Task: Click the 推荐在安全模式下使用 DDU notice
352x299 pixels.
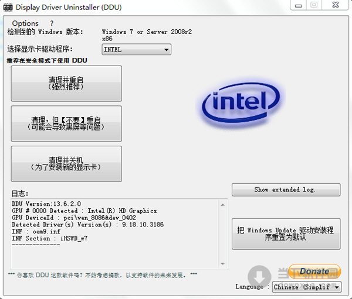Action: 47,60
